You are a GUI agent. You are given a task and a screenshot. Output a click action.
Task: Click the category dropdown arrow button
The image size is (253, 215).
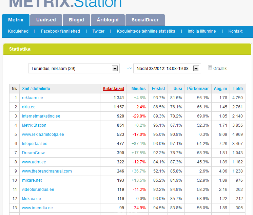point(115,69)
